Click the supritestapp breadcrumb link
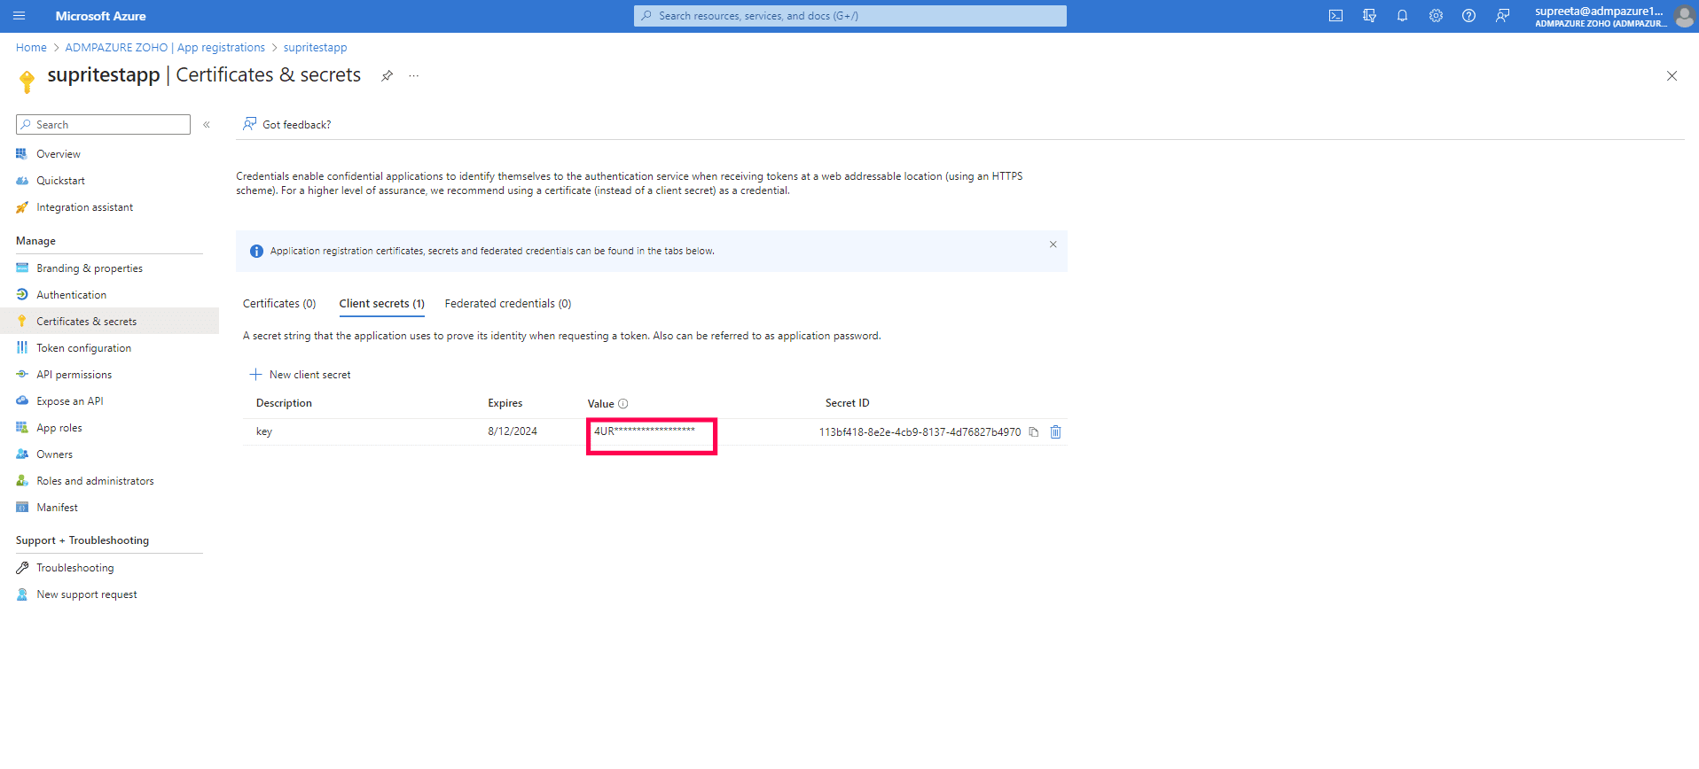This screenshot has height=769, width=1699. click(316, 48)
